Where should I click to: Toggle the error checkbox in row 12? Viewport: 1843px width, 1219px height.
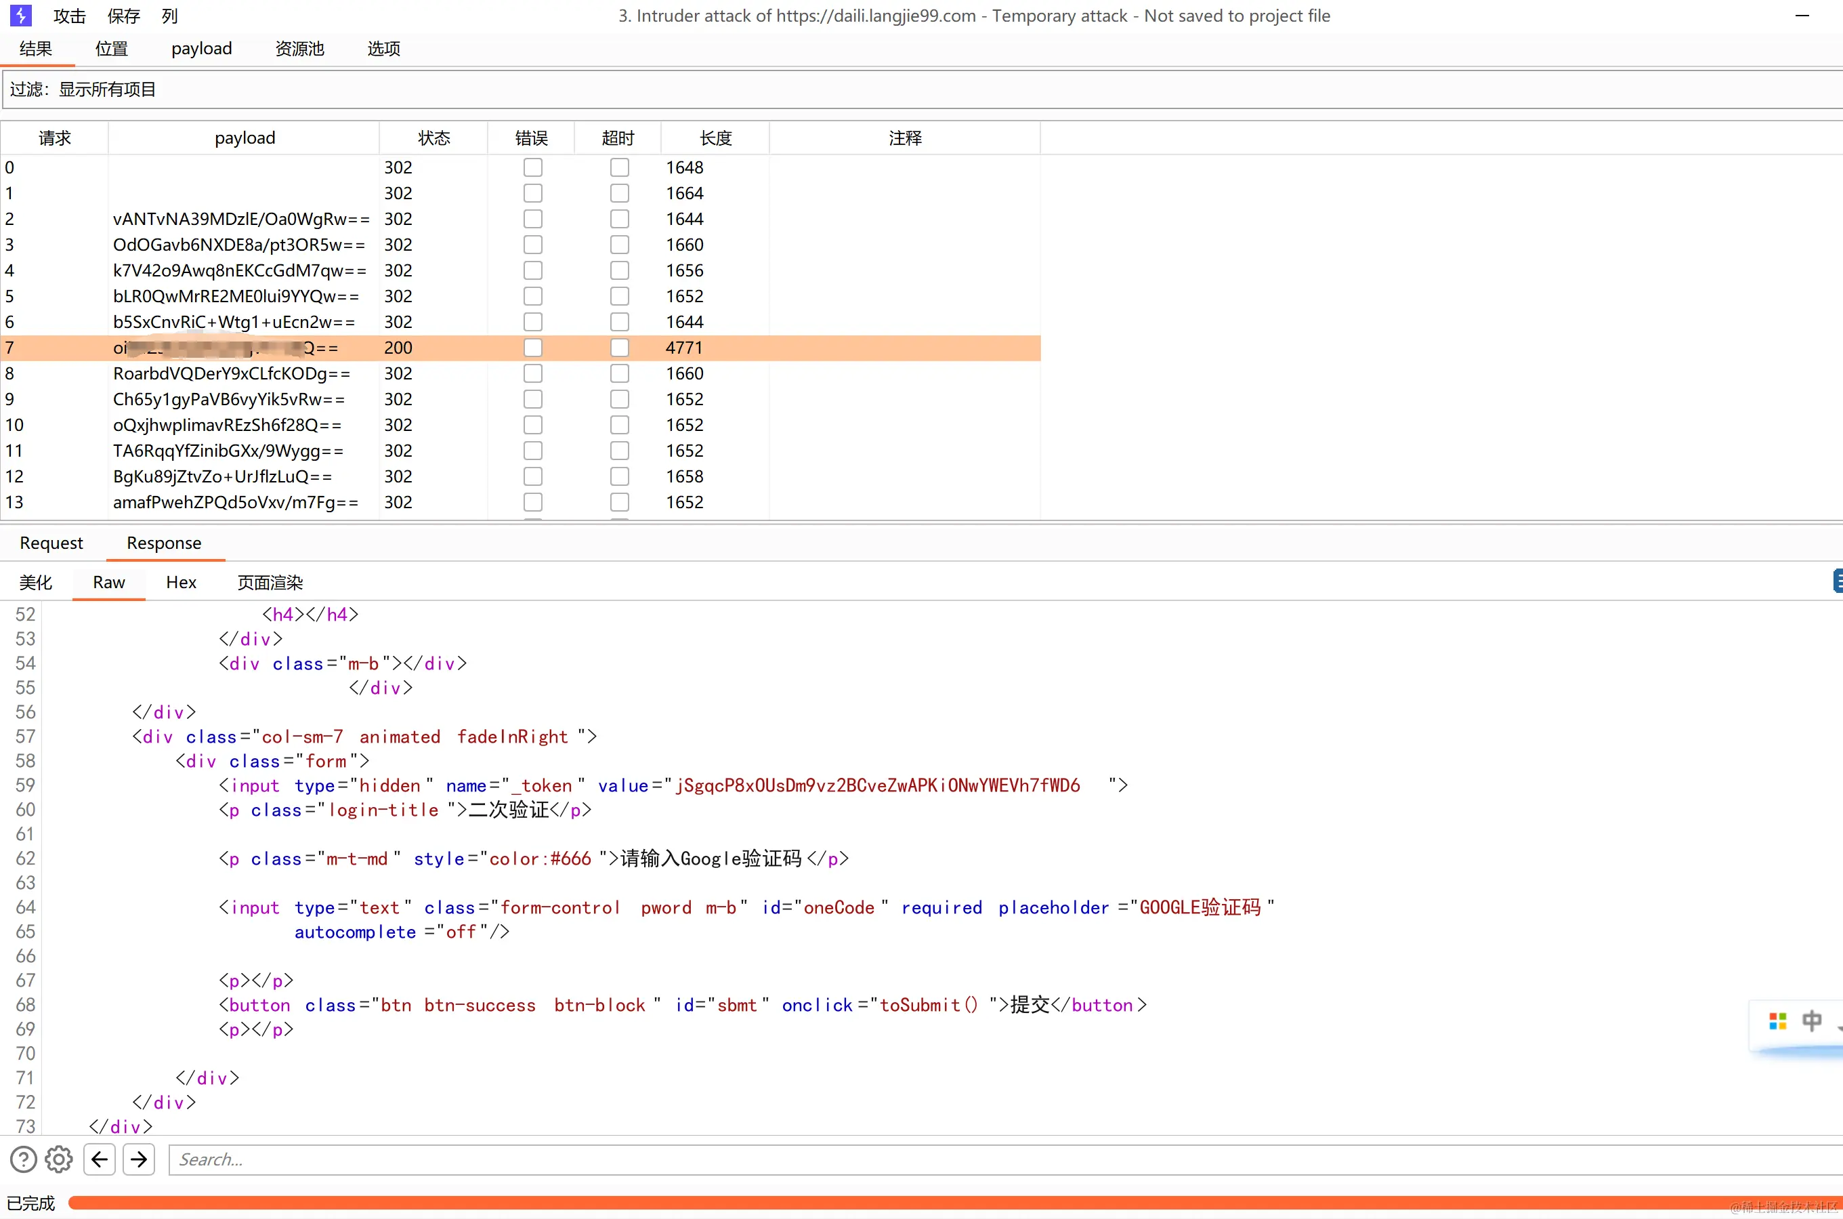coord(532,476)
